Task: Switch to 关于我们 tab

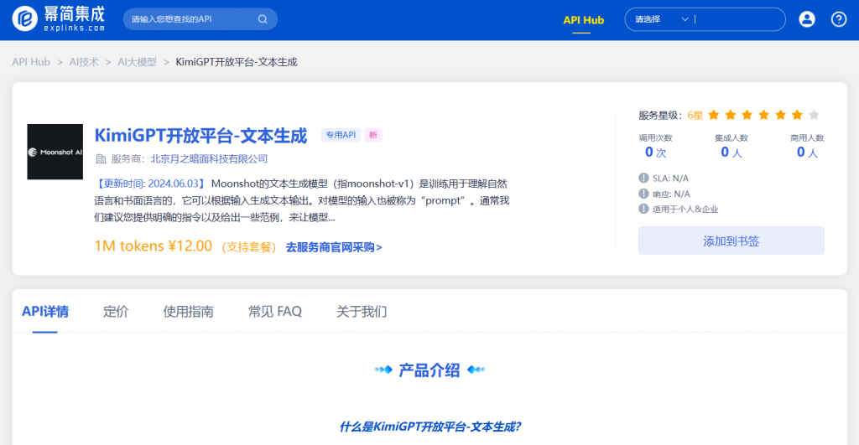Action: 362,312
